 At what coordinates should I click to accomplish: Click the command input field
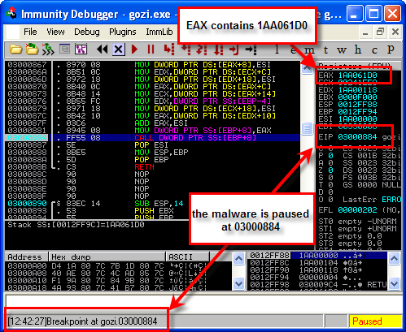(204, 301)
